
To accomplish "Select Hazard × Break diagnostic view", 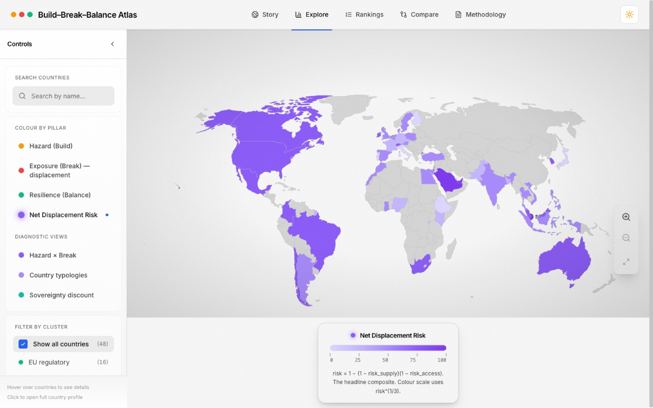I will pos(63,255).
